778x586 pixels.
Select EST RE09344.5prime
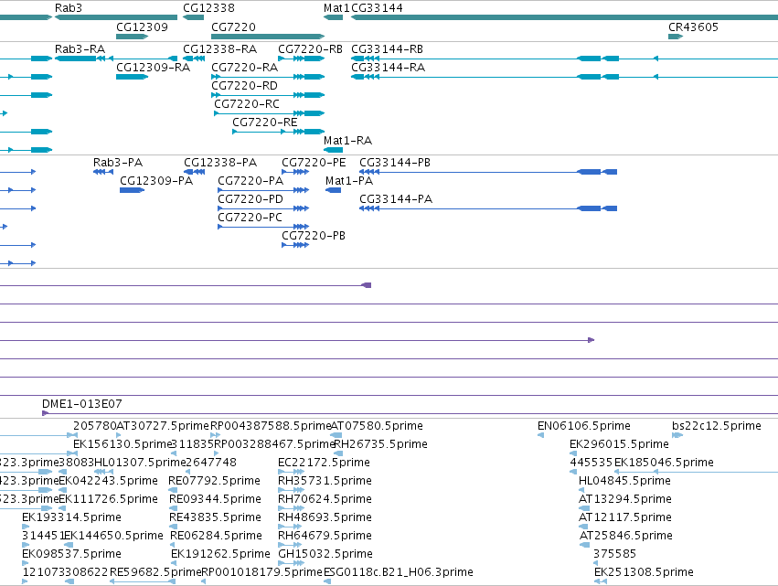(216, 498)
